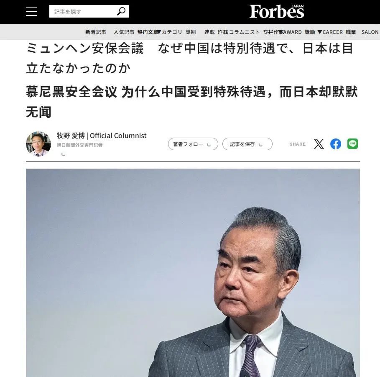Open the 新着記事 nav item

96,32
